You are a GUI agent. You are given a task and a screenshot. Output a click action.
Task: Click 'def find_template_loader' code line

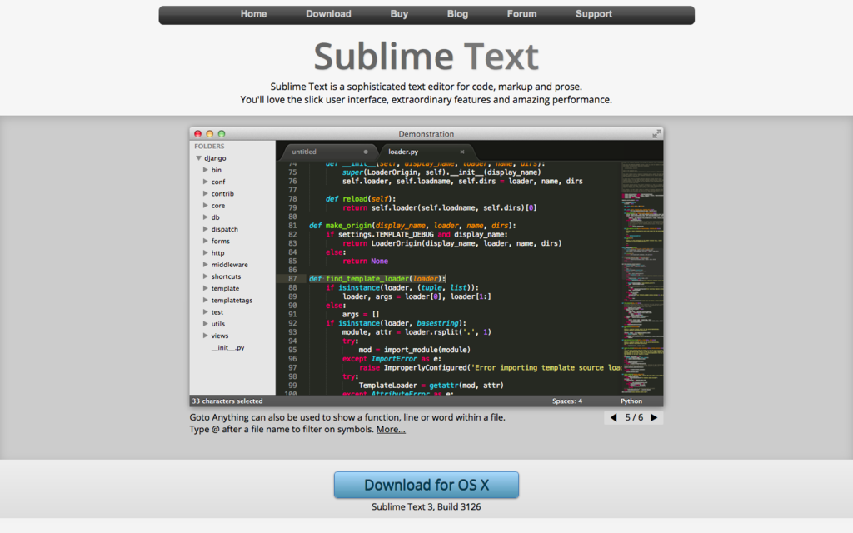pos(377,279)
